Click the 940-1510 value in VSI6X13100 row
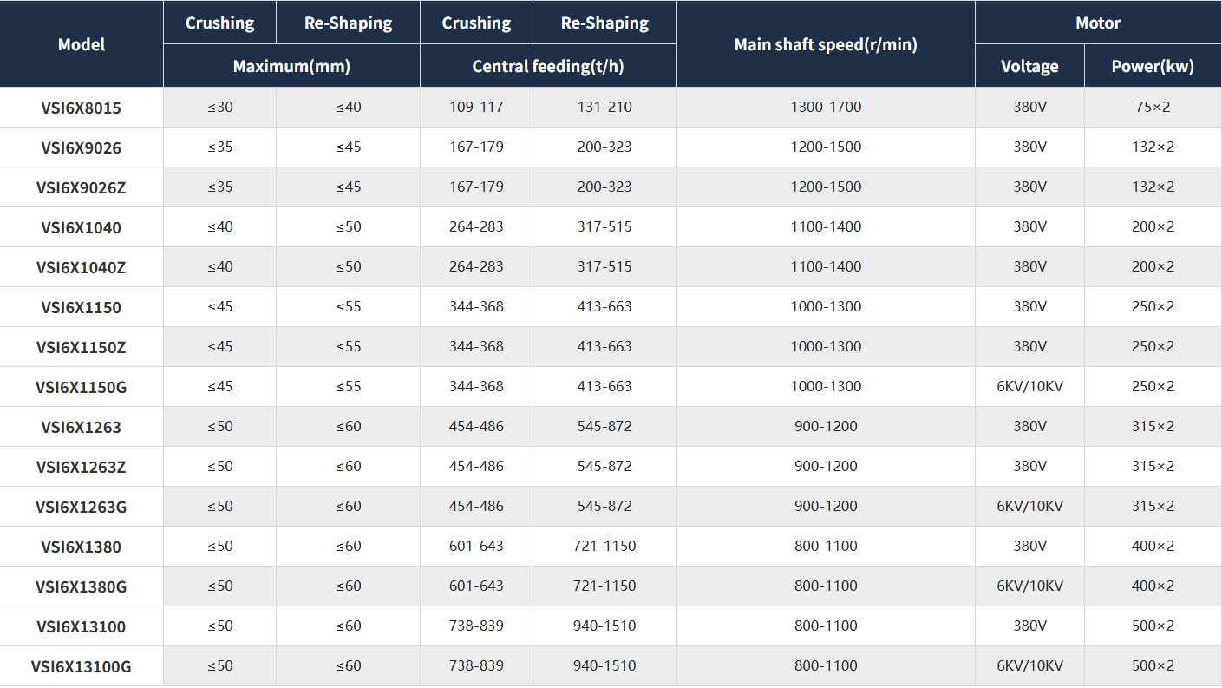 coord(604,626)
